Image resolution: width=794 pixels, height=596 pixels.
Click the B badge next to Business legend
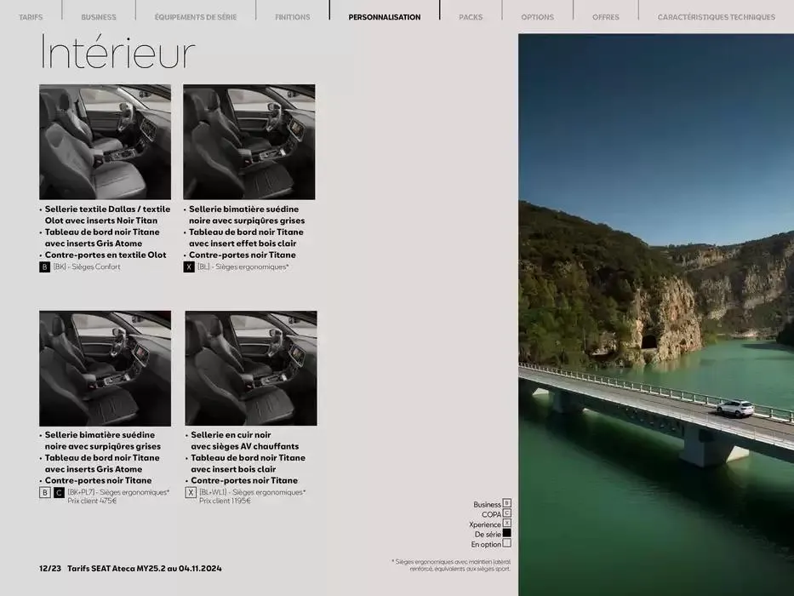pos(507,503)
